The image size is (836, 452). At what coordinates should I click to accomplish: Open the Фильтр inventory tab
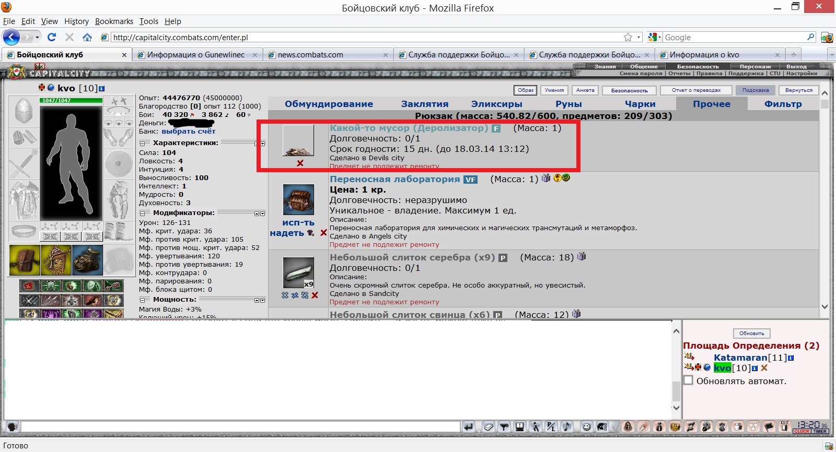[783, 104]
